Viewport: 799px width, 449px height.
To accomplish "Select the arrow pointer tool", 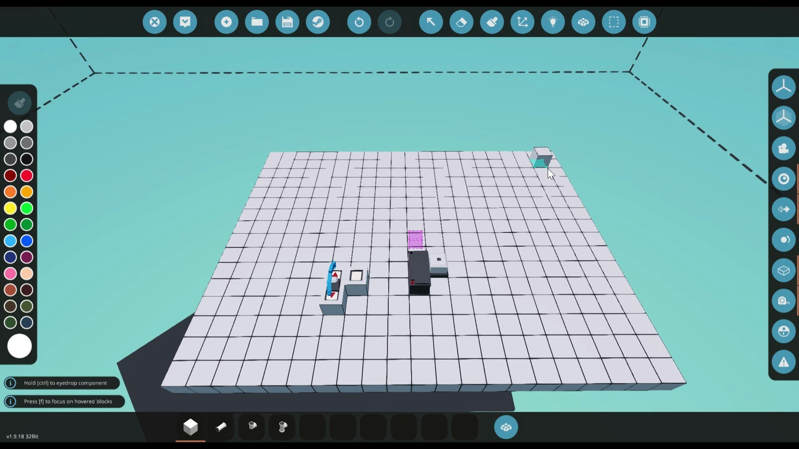I will click(x=431, y=22).
